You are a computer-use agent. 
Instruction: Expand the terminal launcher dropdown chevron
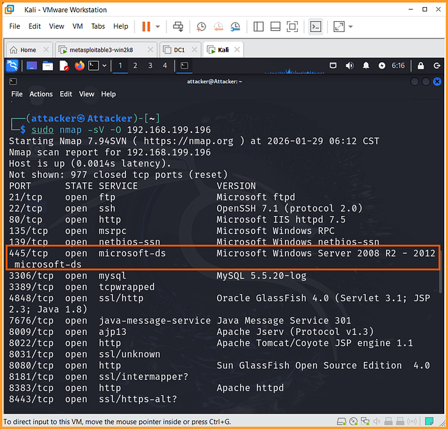point(104,66)
